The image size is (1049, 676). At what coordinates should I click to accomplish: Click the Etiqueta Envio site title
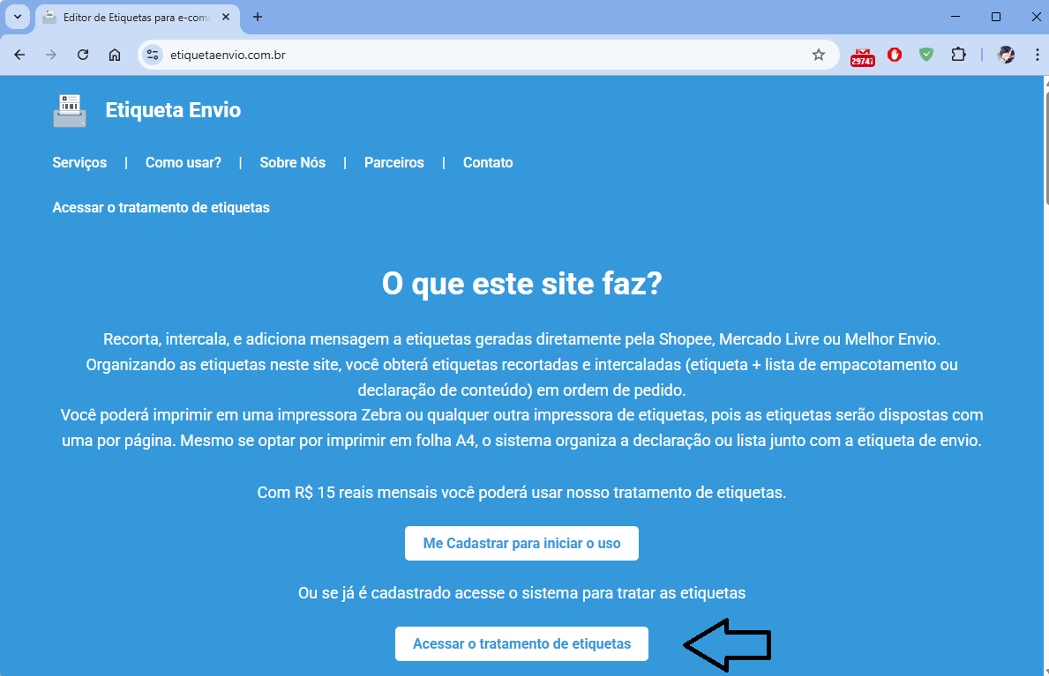(x=173, y=110)
